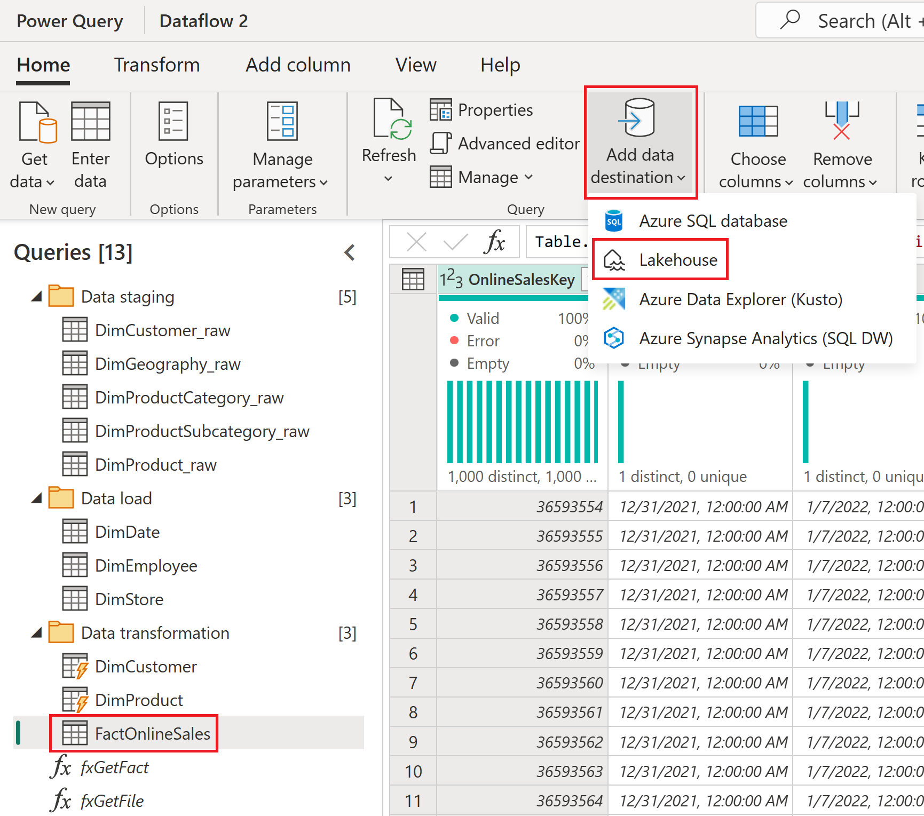Click the Search box

click(841, 21)
